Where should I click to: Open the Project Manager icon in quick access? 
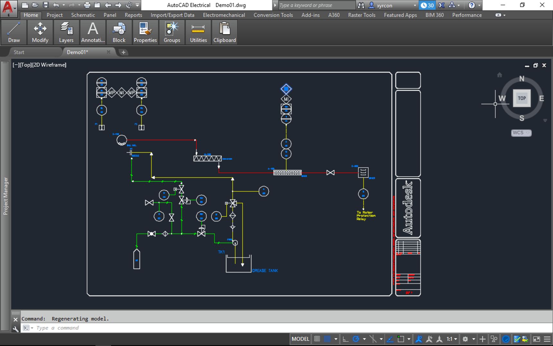pos(97,5)
